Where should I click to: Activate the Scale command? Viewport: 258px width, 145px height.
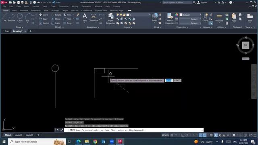[56, 23]
